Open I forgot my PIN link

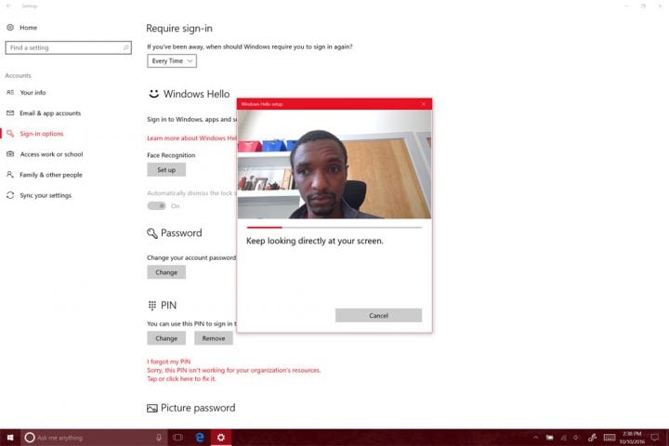(x=169, y=361)
